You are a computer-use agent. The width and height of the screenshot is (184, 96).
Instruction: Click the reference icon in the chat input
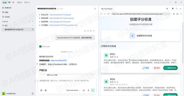[x=41, y=90]
